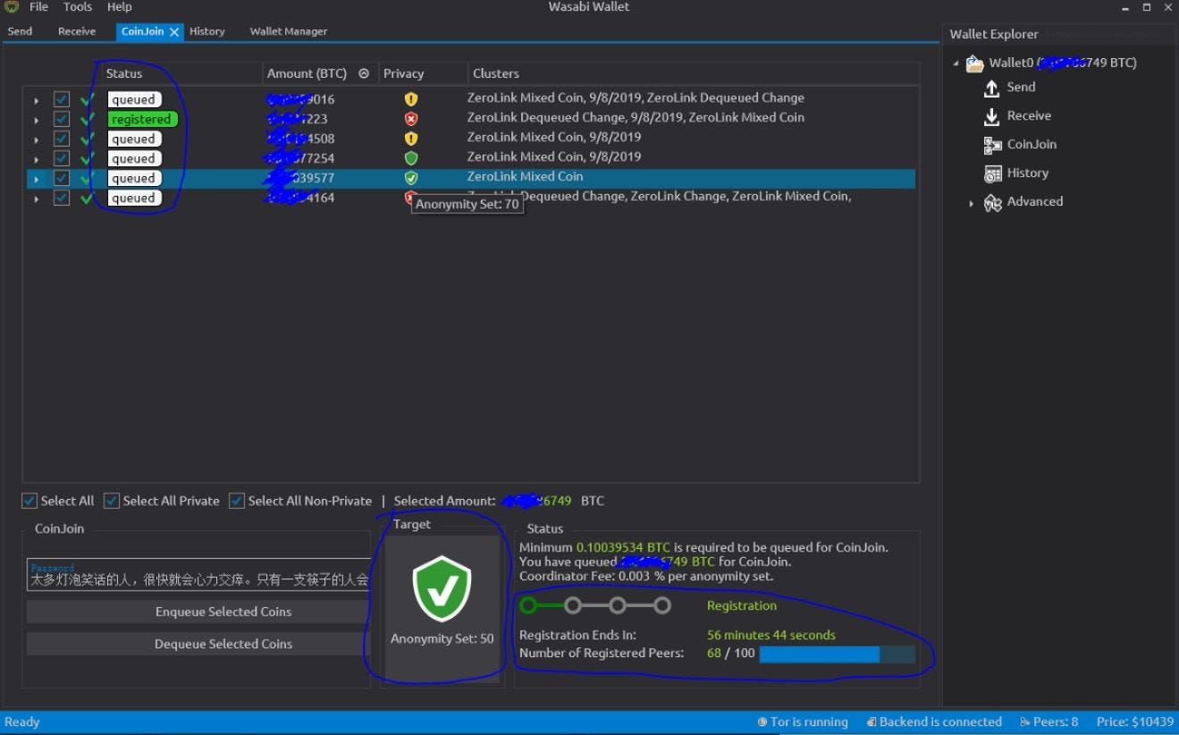This screenshot has width=1179, height=735.
Task: Click the yellow warning shield on Dequeued Change row
Action: pyautogui.click(x=411, y=99)
